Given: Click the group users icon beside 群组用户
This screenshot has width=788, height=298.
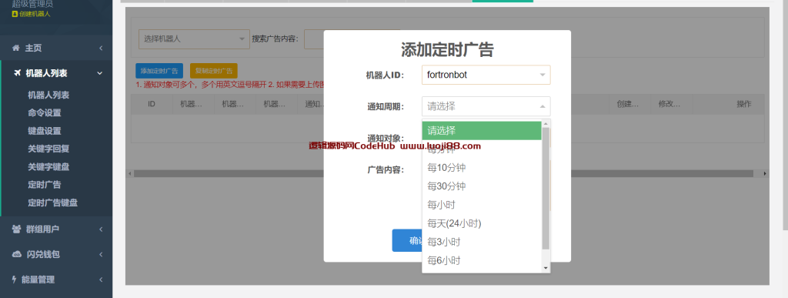Looking at the screenshot, I should [x=16, y=229].
